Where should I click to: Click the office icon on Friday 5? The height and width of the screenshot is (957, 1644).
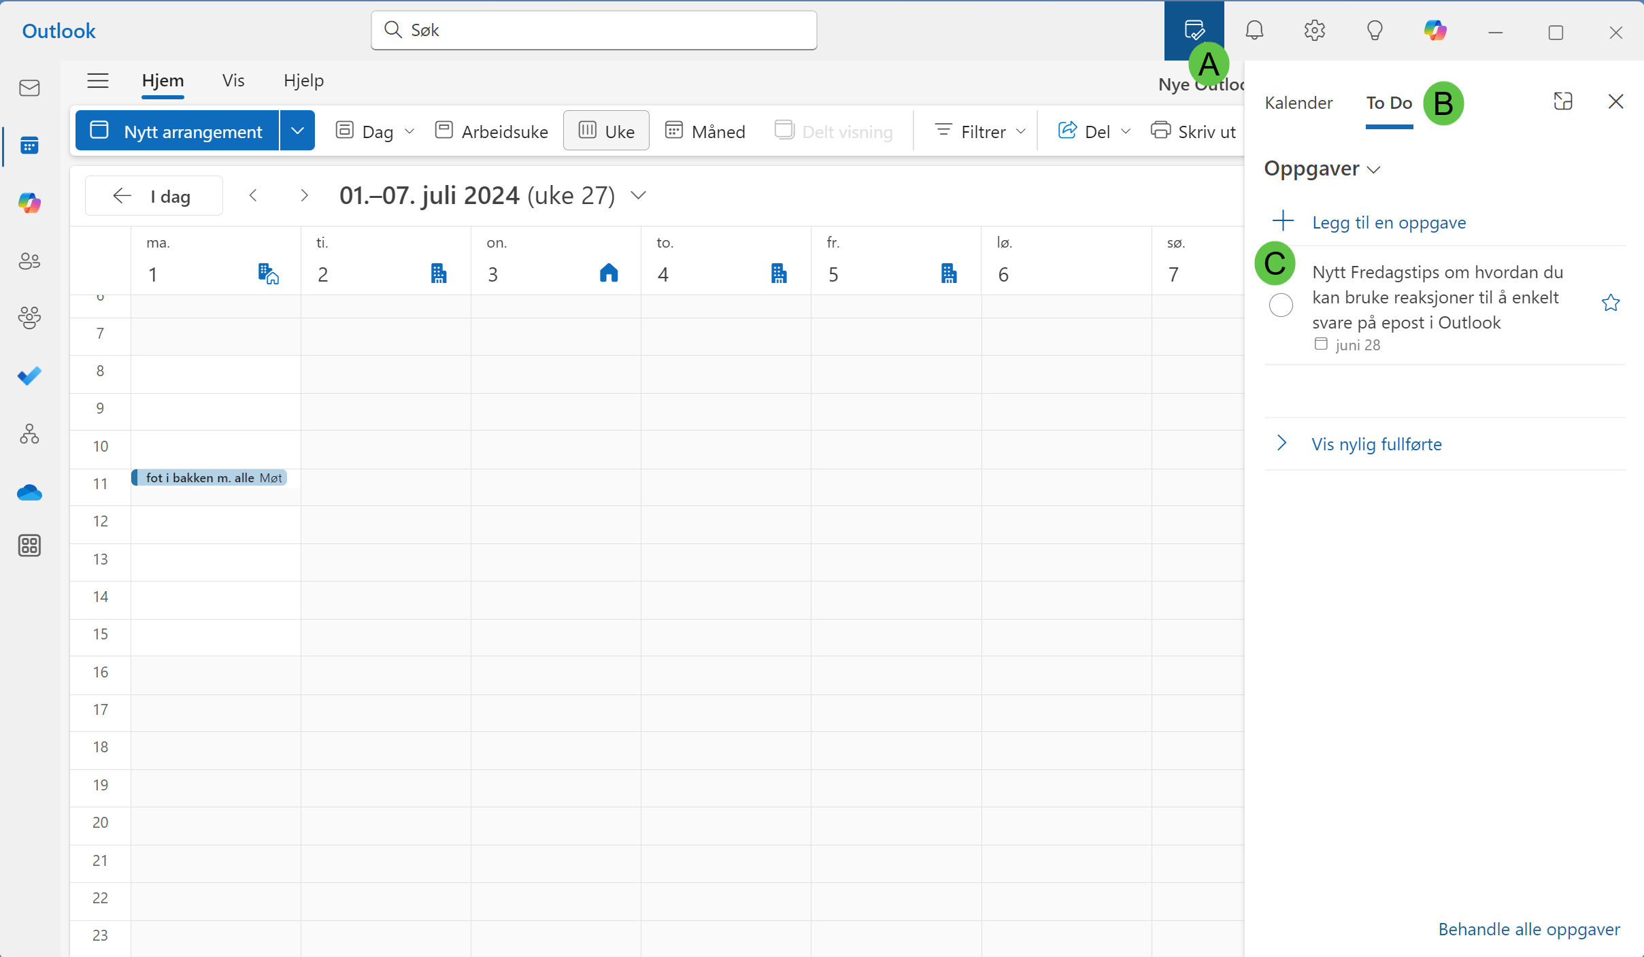[x=949, y=273]
